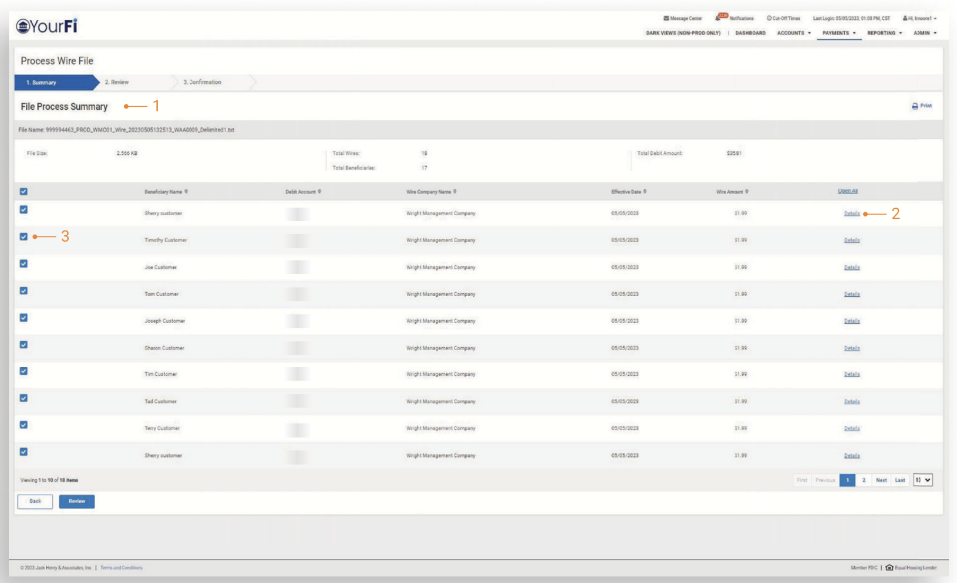Screen dimensions: 957x583
Task: Switch to step 2. Review tab
Action: (117, 82)
